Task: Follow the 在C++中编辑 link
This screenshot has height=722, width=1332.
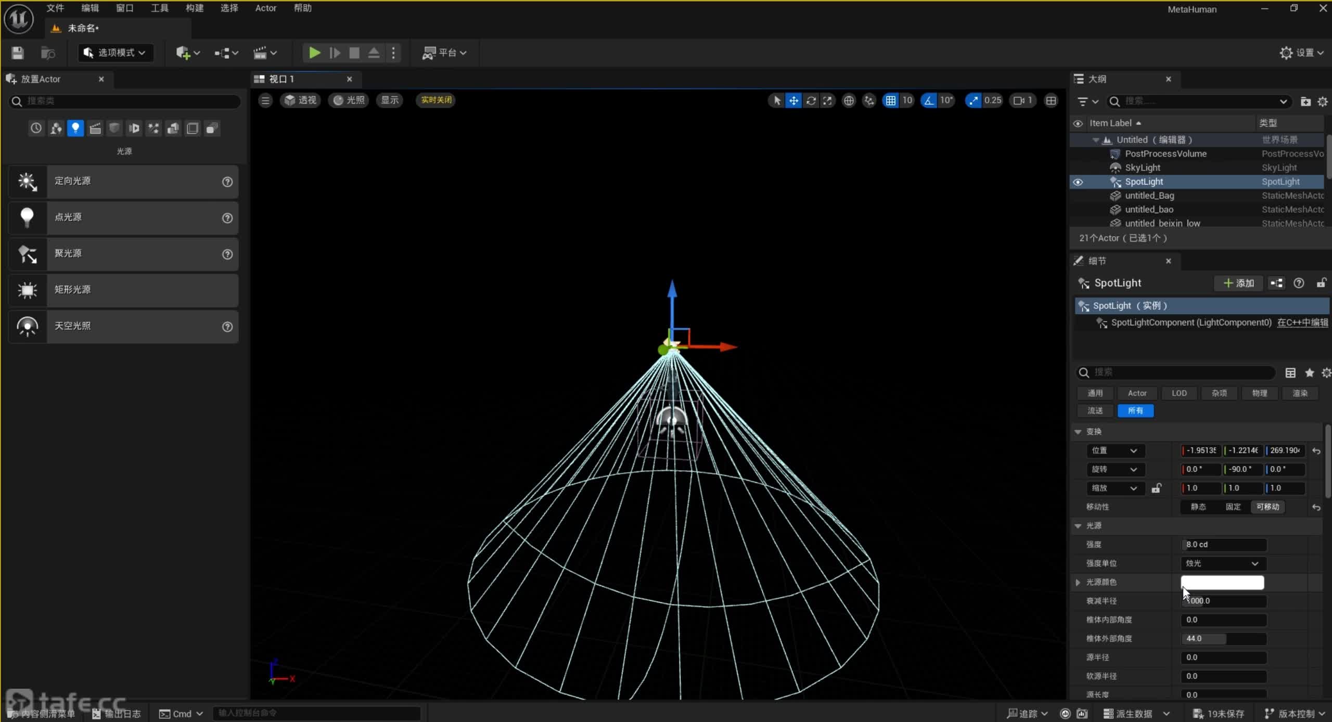Action: point(1302,323)
